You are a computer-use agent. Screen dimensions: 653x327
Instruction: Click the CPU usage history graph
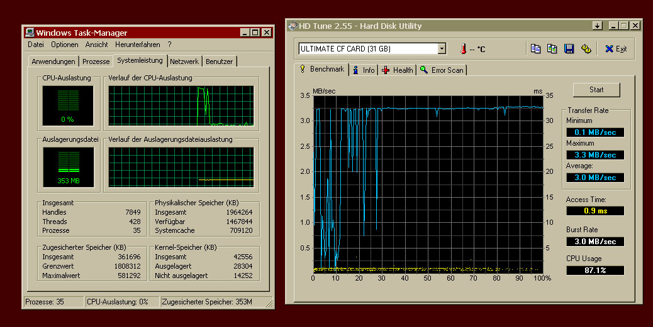click(181, 106)
